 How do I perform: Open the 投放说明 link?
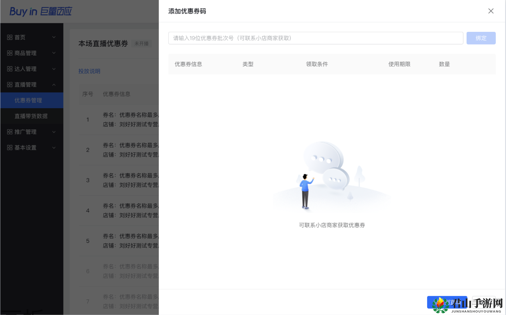click(89, 71)
